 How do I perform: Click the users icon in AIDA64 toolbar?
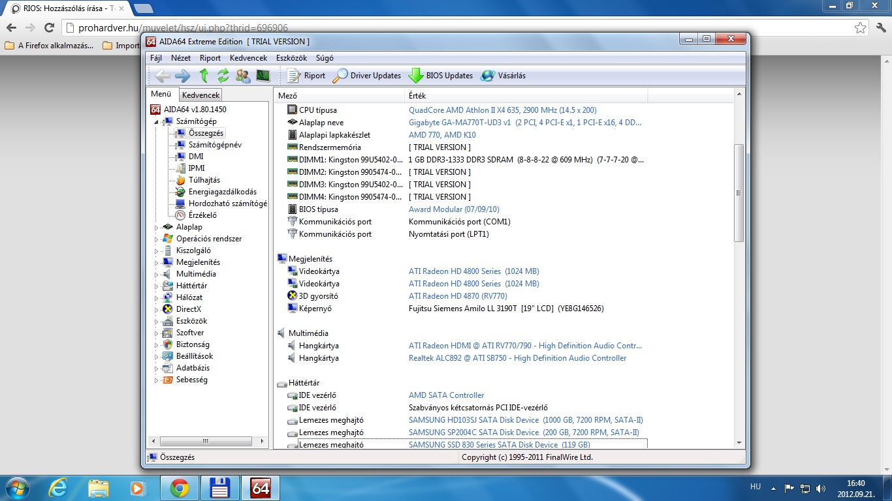pyautogui.click(x=243, y=76)
